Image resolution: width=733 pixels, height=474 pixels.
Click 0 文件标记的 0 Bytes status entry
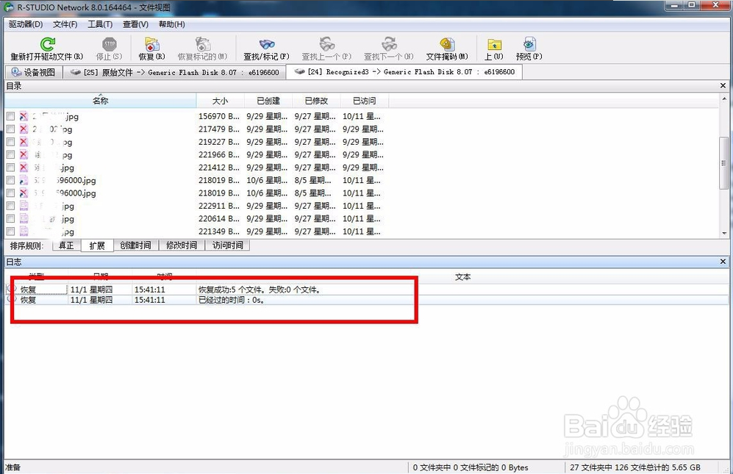coord(471,467)
